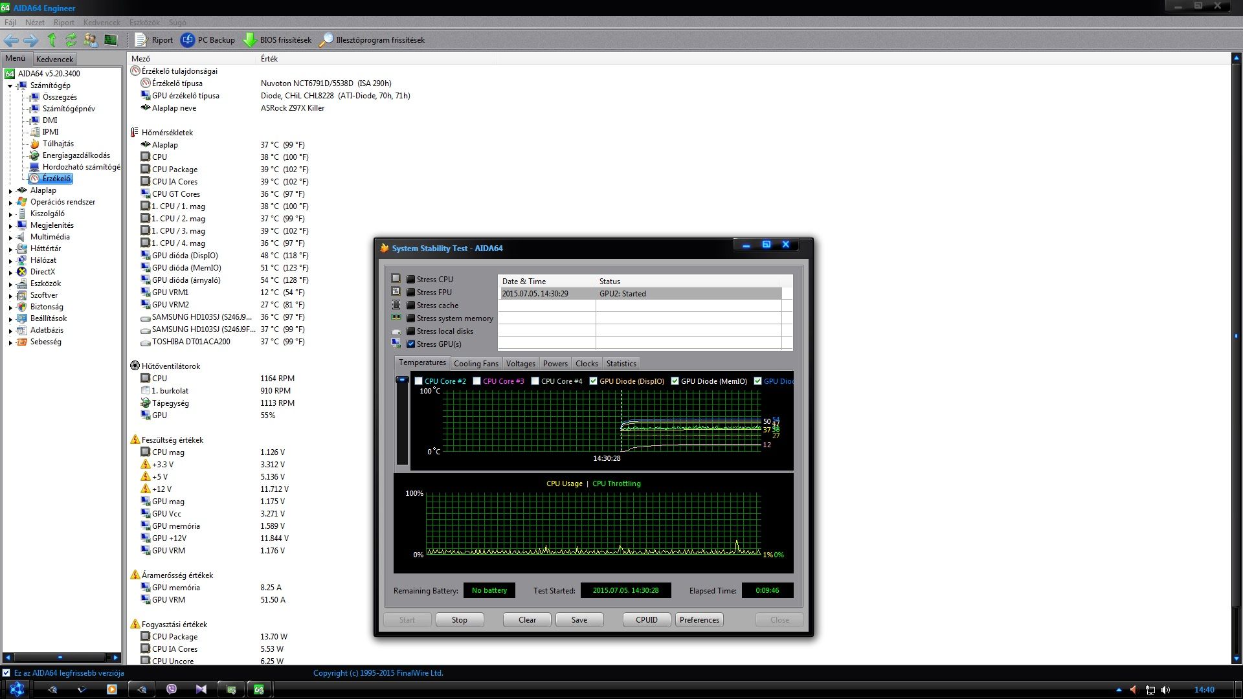
Task: Open the Fájl menu
Action: pyautogui.click(x=10, y=23)
